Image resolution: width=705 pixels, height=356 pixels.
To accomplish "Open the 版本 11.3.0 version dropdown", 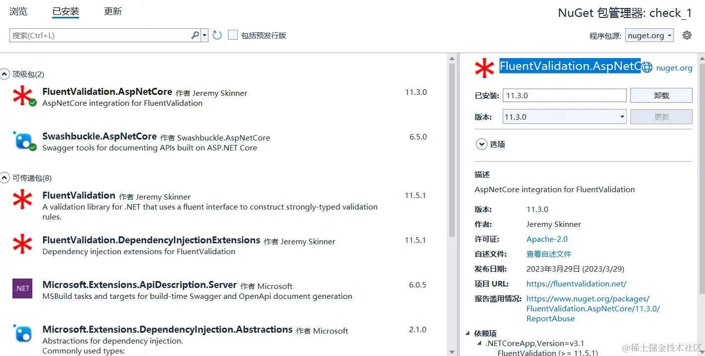I will [565, 117].
